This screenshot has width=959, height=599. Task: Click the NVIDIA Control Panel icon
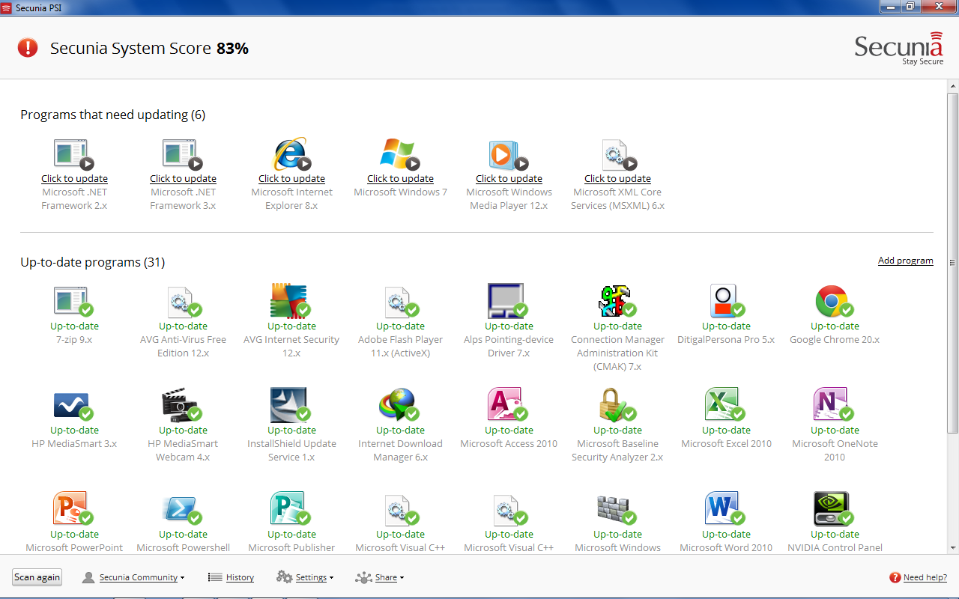(x=833, y=509)
